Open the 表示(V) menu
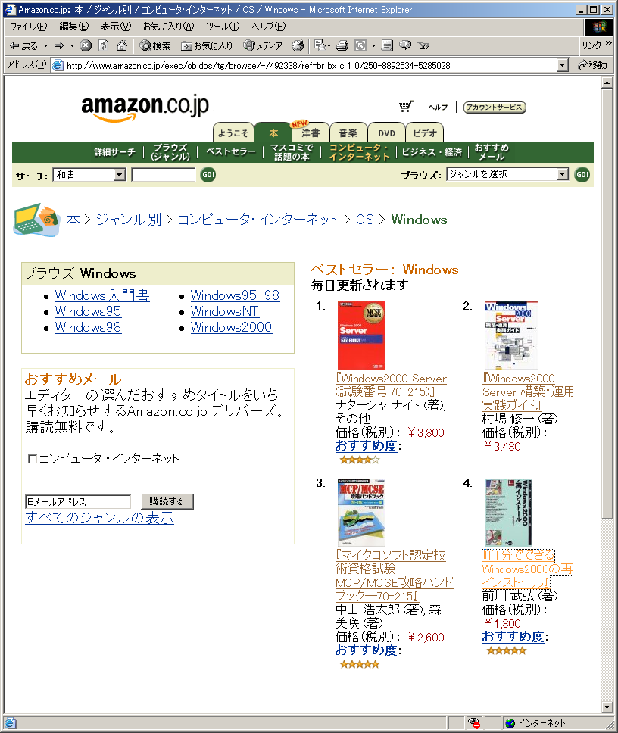This screenshot has height=733, width=618. click(x=116, y=27)
